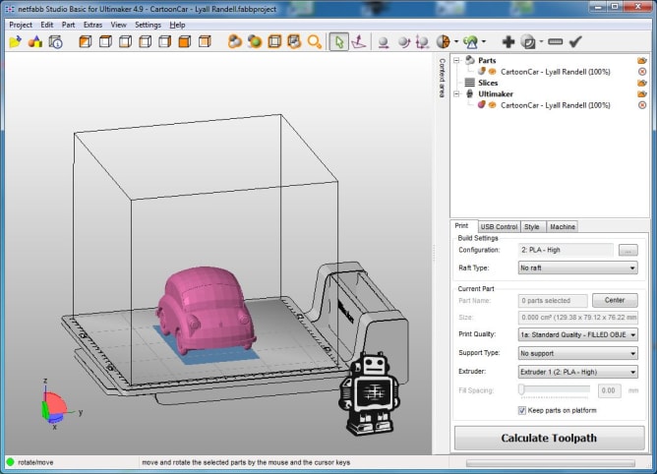This screenshot has width=657, height=474.
Task: Remove CartoonCar under Parts with red X
Action: coord(642,72)
